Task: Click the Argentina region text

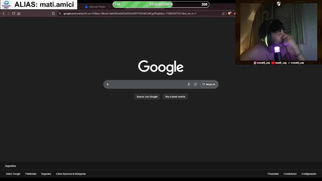Action: tap(10, 166)
